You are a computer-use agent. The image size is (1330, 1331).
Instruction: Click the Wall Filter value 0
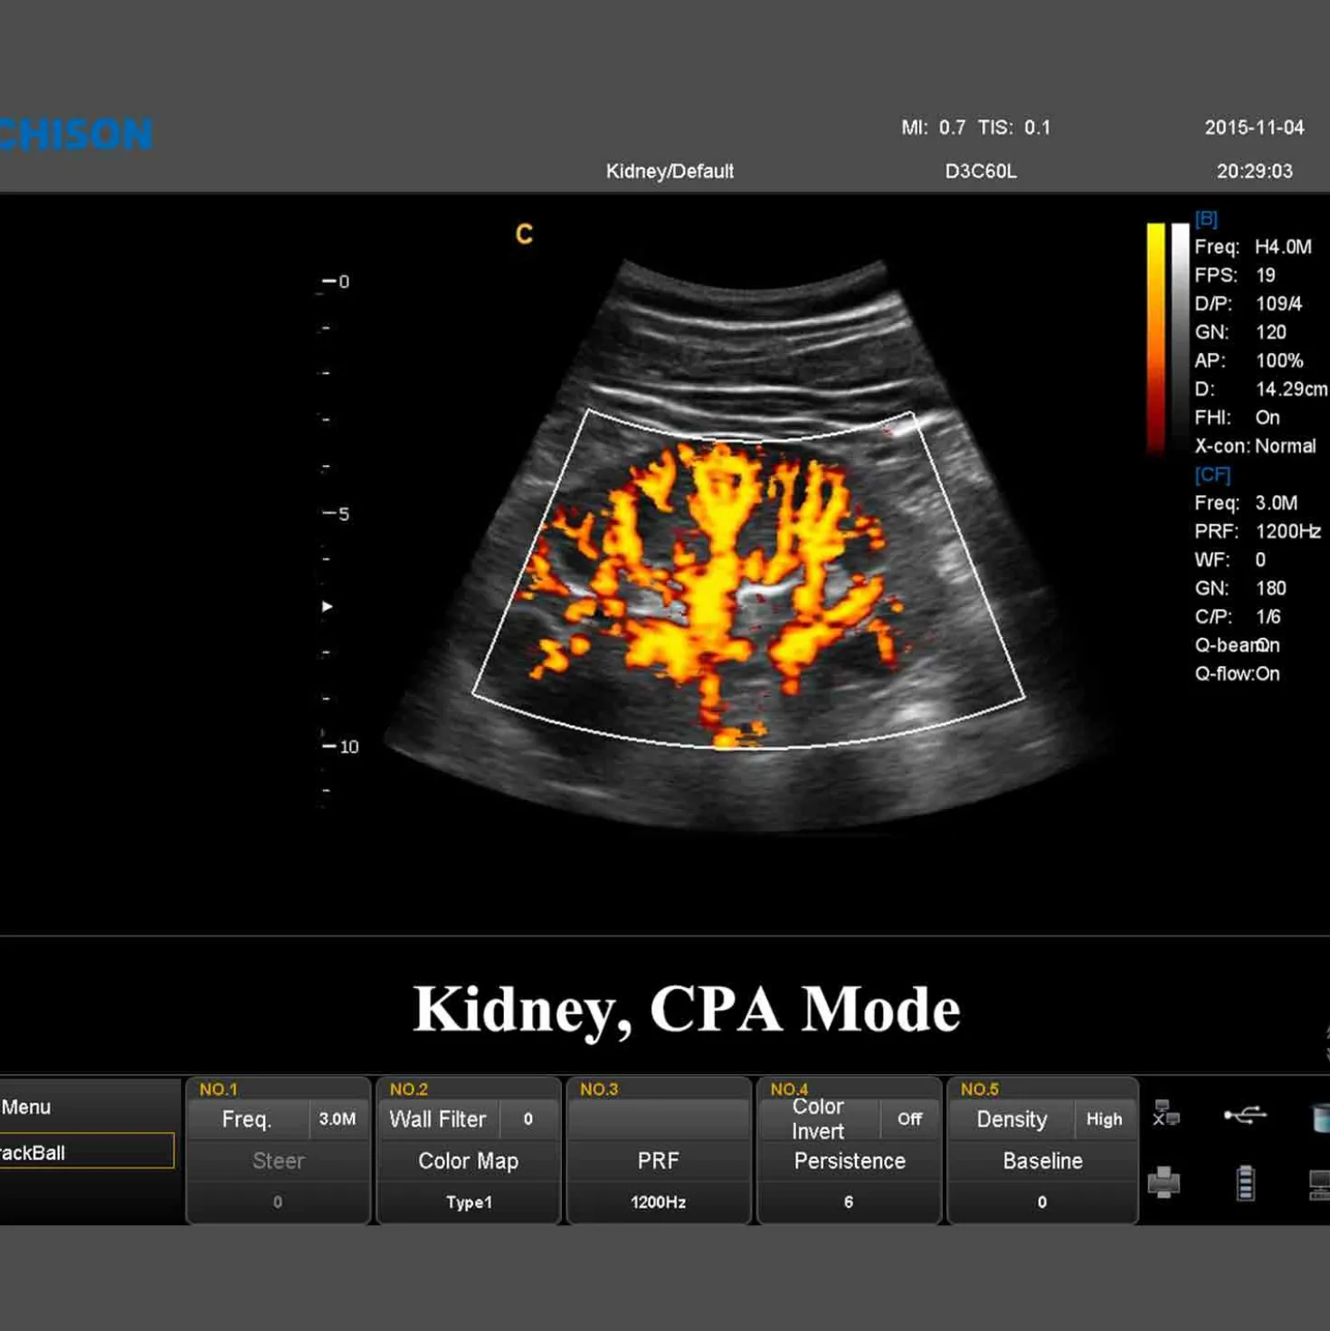(x=528, y=1119)
